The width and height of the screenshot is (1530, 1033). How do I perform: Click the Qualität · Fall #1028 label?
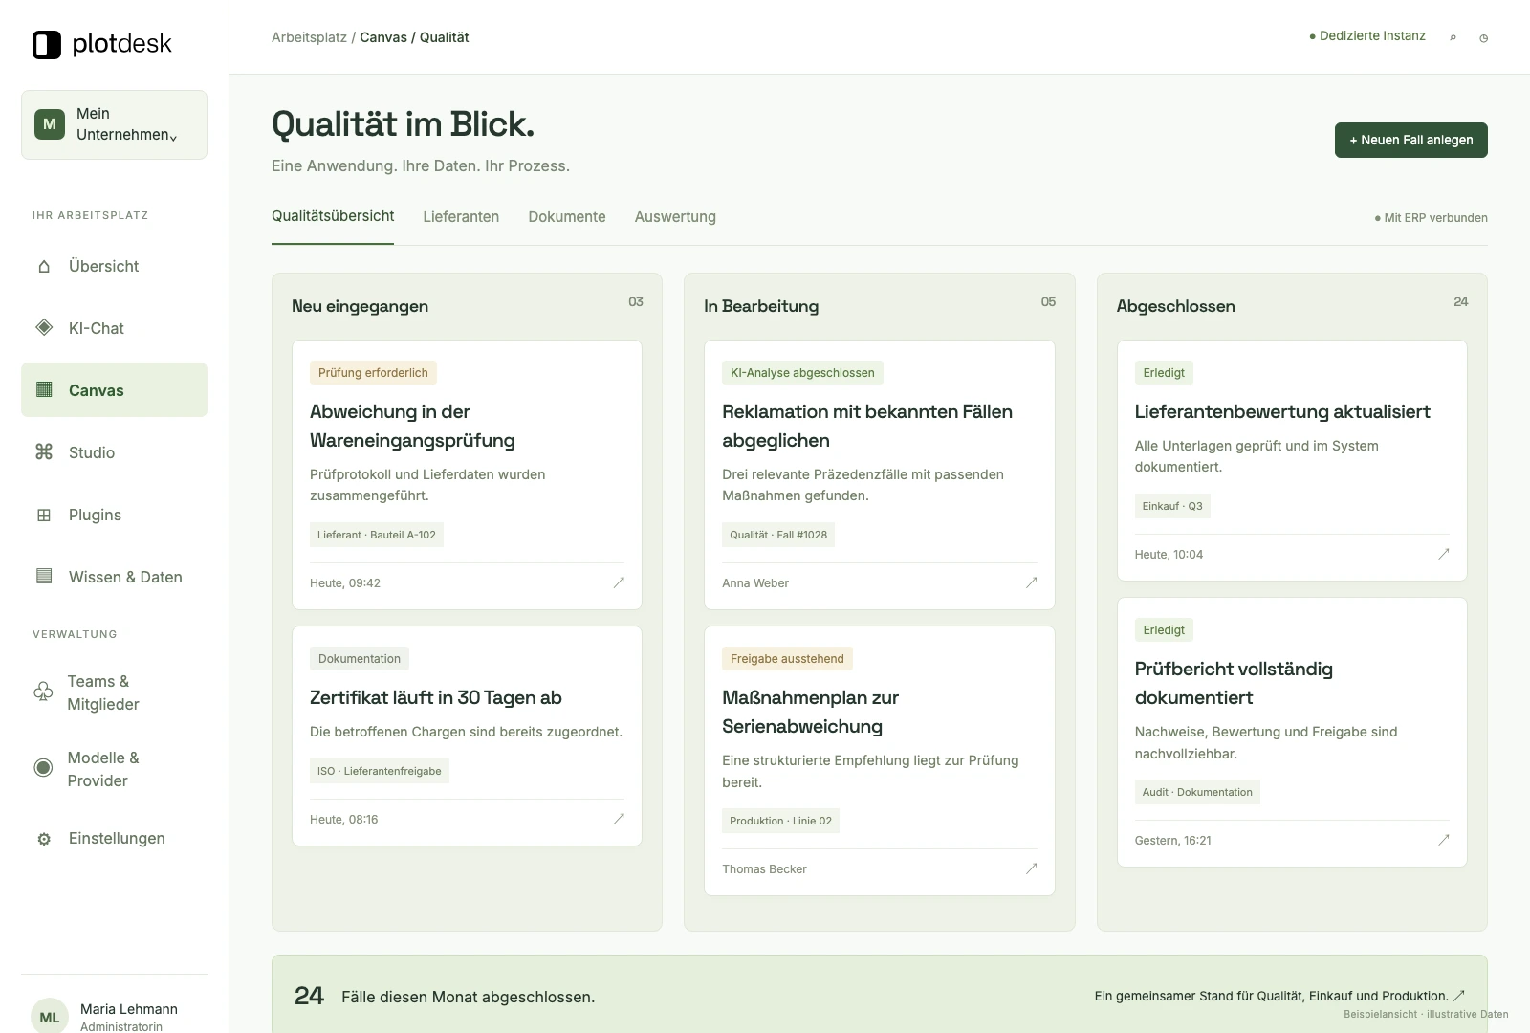(x=778, y=535)
